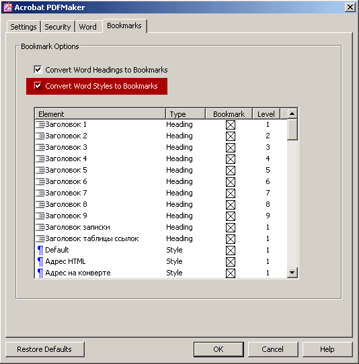Screen dimensions: 359x364
Task: Open Help for this dialog
Action: (x=327, y=349)
